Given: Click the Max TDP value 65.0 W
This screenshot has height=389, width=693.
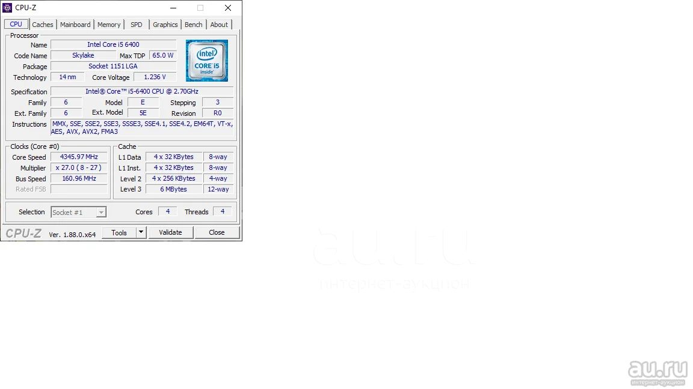Looking at the screenshot, I should coord(162,55).
